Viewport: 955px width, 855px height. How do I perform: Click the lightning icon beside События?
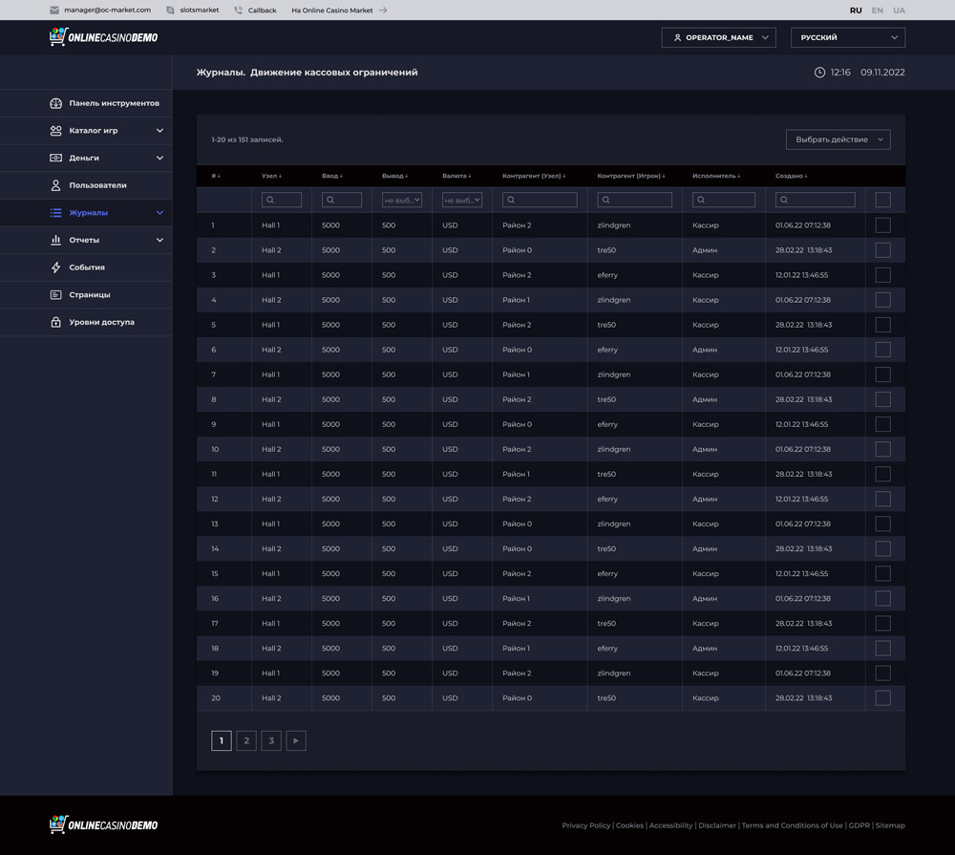(x=55, y=267)
